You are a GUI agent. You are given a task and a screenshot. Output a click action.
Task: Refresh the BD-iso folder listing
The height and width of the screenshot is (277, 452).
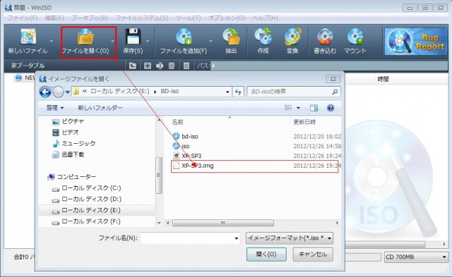[x=238, y=92]
